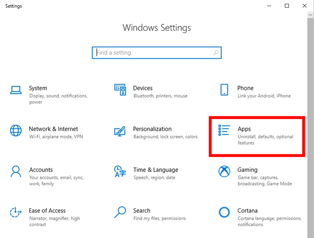Viewport: 314px width, 238px height.
Task: Click the Phone handset icon
Action: point(224,89)
